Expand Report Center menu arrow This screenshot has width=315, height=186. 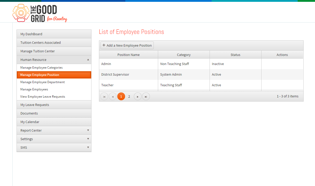click(88, 130)
